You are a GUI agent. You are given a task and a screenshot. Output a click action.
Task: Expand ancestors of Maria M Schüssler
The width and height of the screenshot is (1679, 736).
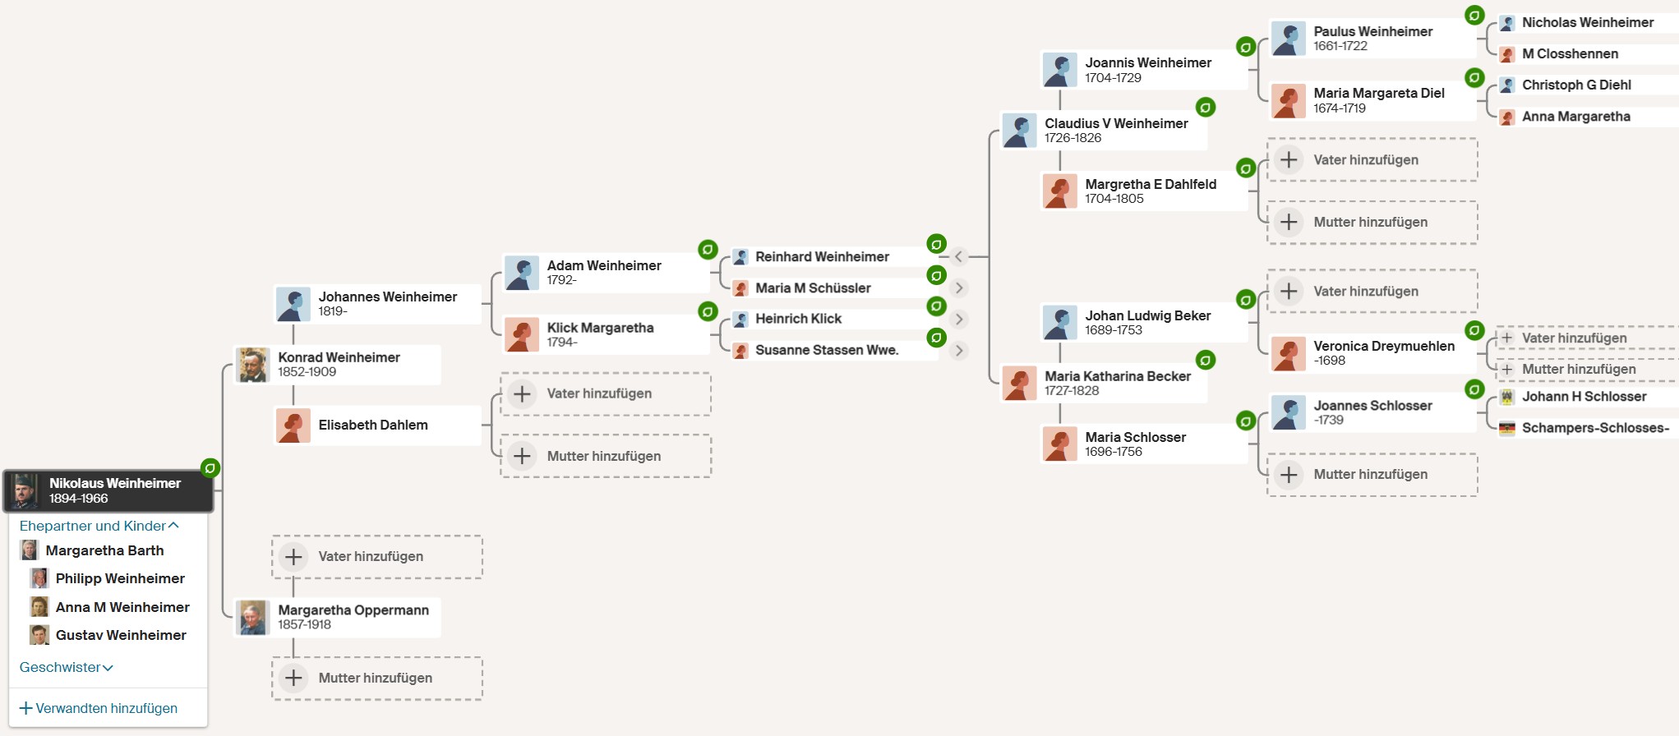pyautogui.click(x=958, y=288)
